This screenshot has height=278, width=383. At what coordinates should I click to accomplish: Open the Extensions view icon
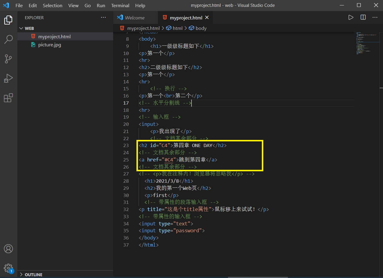point(8,98)
